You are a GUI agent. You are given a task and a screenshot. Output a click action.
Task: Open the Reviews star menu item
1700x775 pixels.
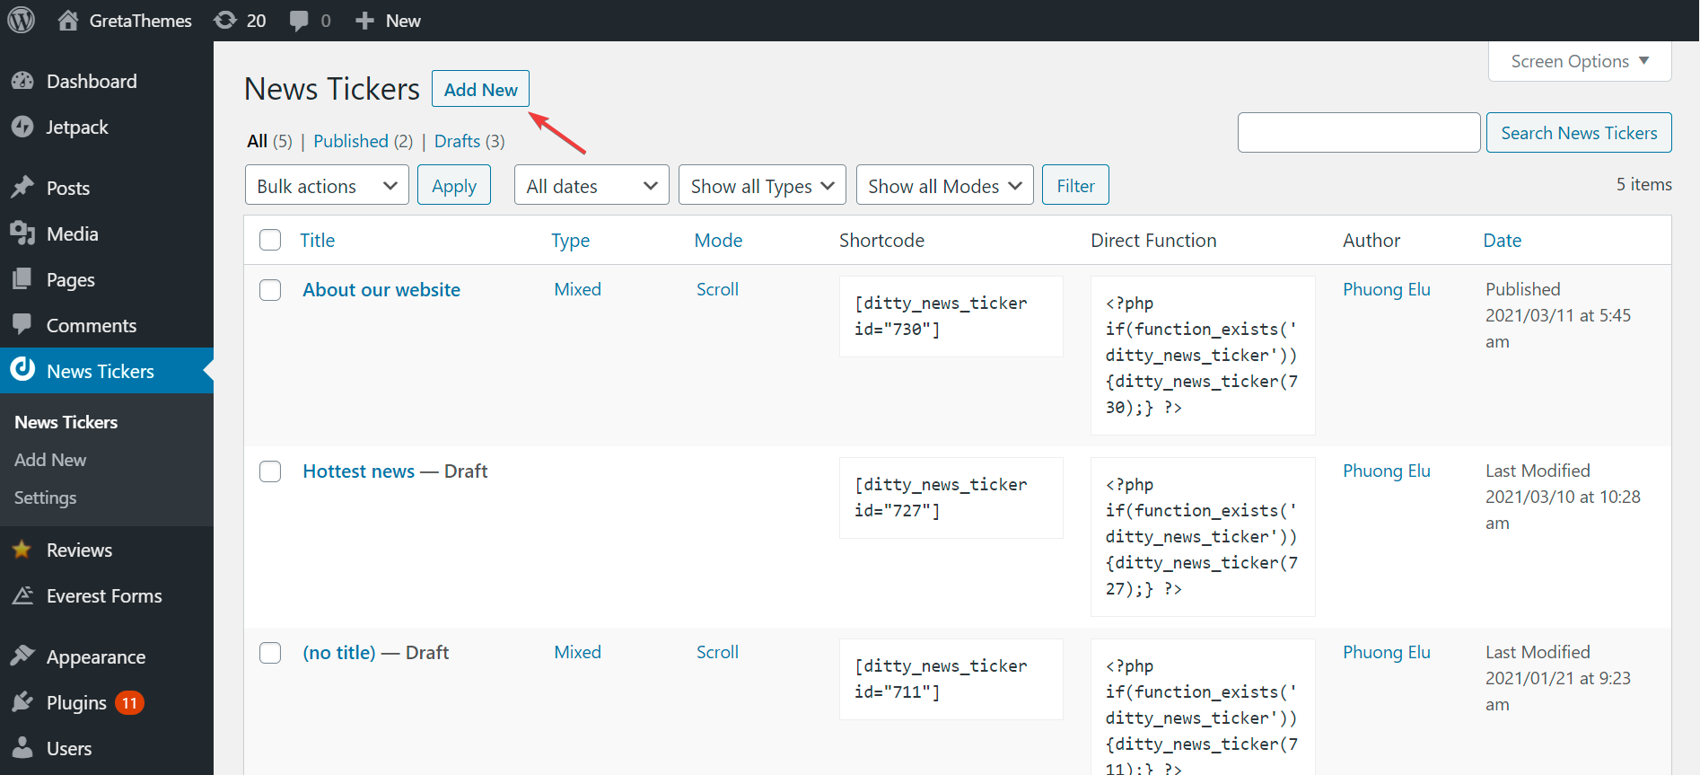[x=79, y=550]
